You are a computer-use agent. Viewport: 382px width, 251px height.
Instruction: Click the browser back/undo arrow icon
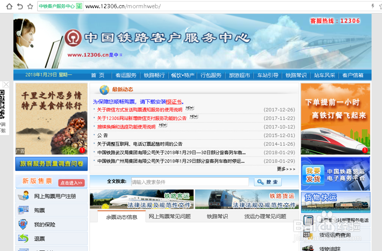click(20, 6)
